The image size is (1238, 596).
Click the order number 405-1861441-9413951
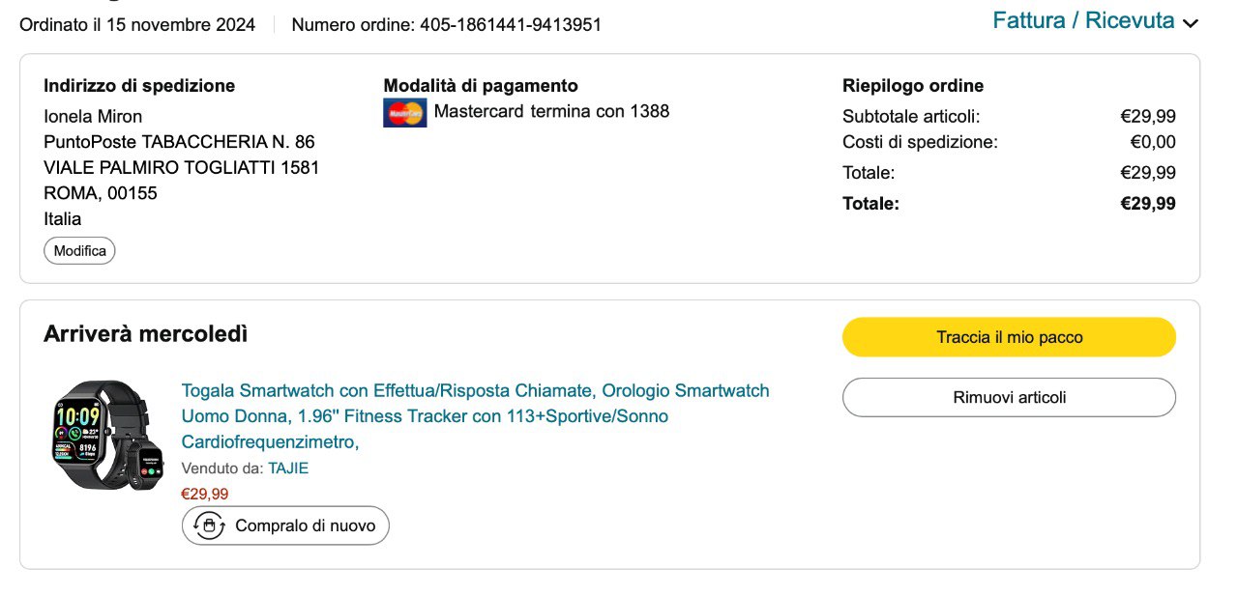pos(510,25)
